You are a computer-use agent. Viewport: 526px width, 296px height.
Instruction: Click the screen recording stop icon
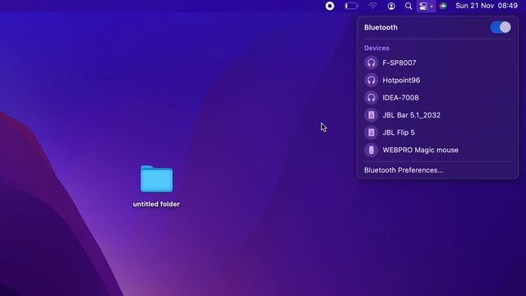click(x=330, y=6)
